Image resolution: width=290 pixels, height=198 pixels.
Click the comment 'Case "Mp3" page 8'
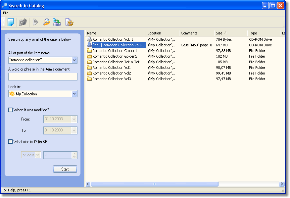pos(196,45)
